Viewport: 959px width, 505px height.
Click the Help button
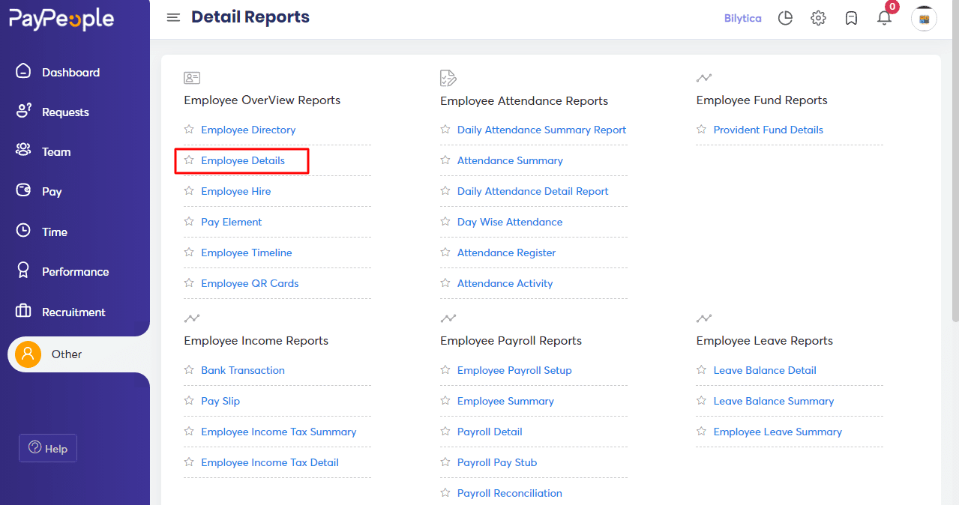pos(47,448)
